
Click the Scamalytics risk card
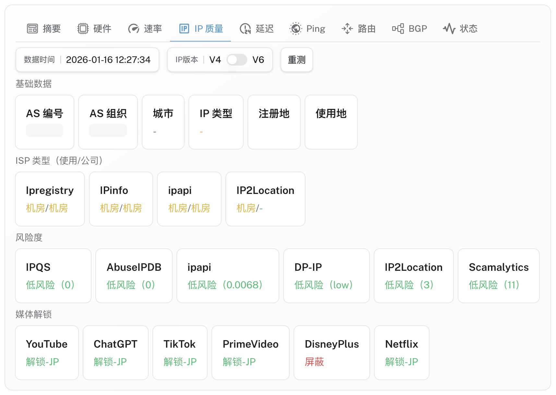(x=498, y=276)
